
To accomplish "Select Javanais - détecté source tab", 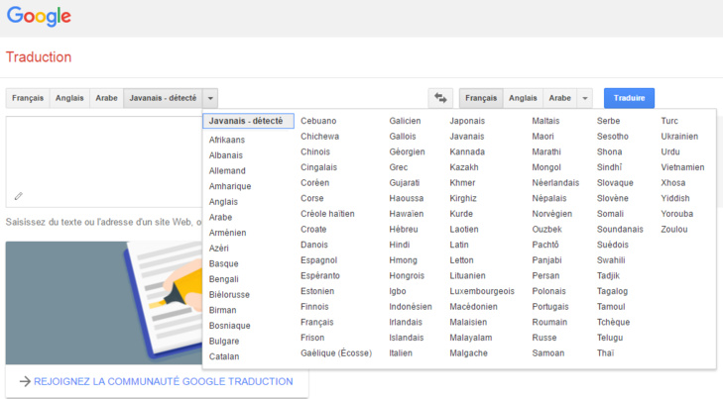I will 163,98.
